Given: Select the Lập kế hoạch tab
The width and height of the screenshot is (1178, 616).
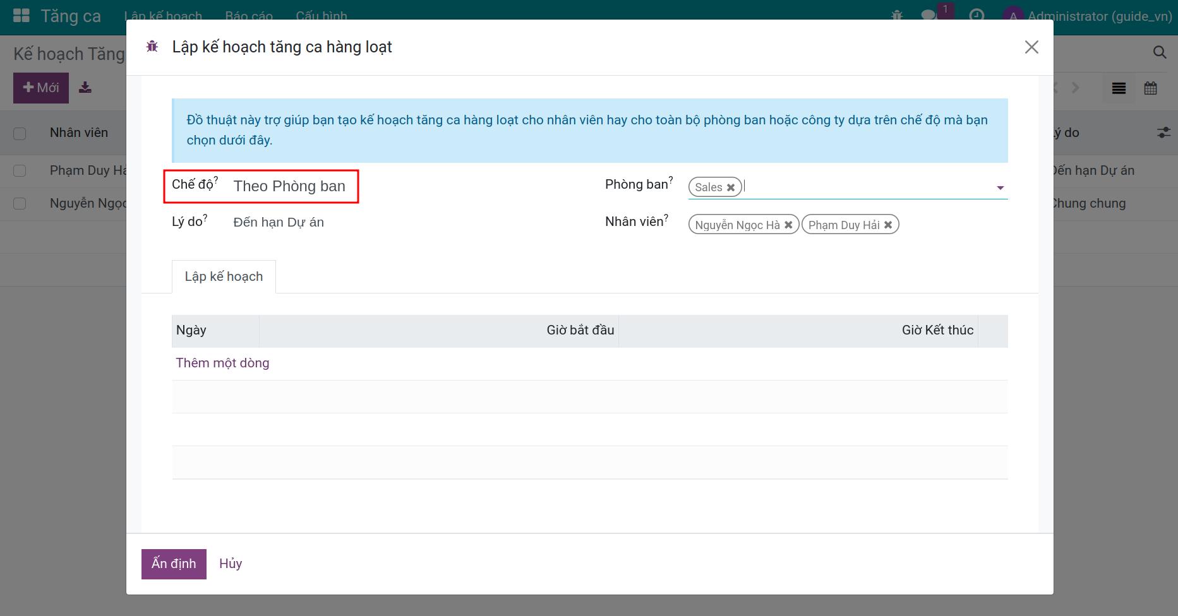Looking at the screenshot, I should click(x=224, y=276).
